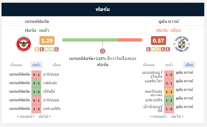
Task: Switch Luton list to เหย้า tab
Action: point(169,65)
